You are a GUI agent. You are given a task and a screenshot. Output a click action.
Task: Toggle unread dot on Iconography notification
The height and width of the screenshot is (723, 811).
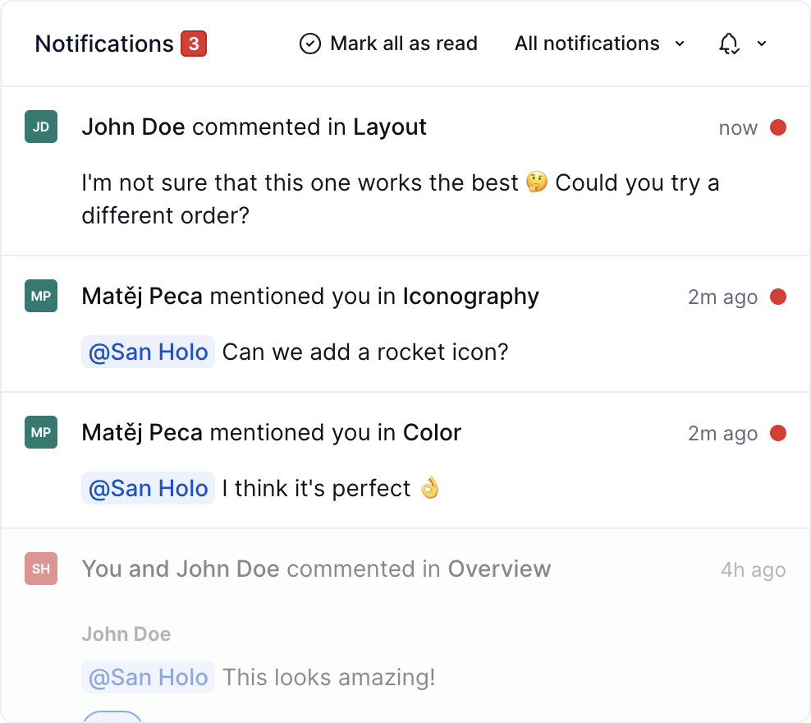point(778,297)
